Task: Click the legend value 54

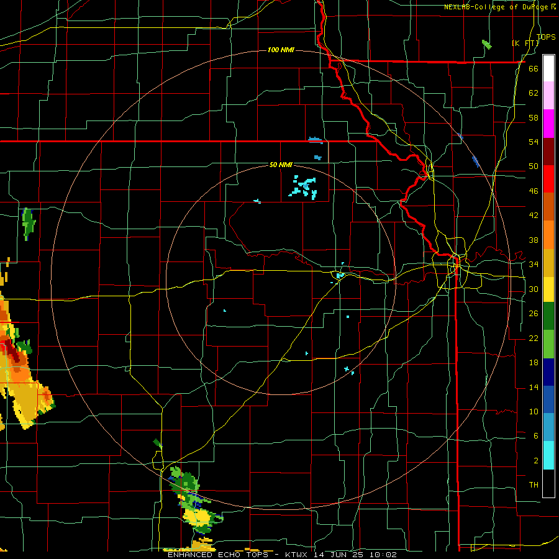Action: coord(534,142)
